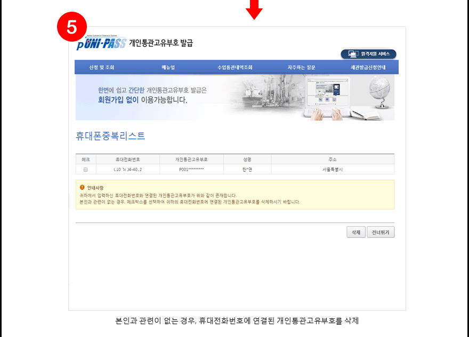Check the box in the 체크 column
469x337 pixels.
pyautogui.click(x=85, y=170)
